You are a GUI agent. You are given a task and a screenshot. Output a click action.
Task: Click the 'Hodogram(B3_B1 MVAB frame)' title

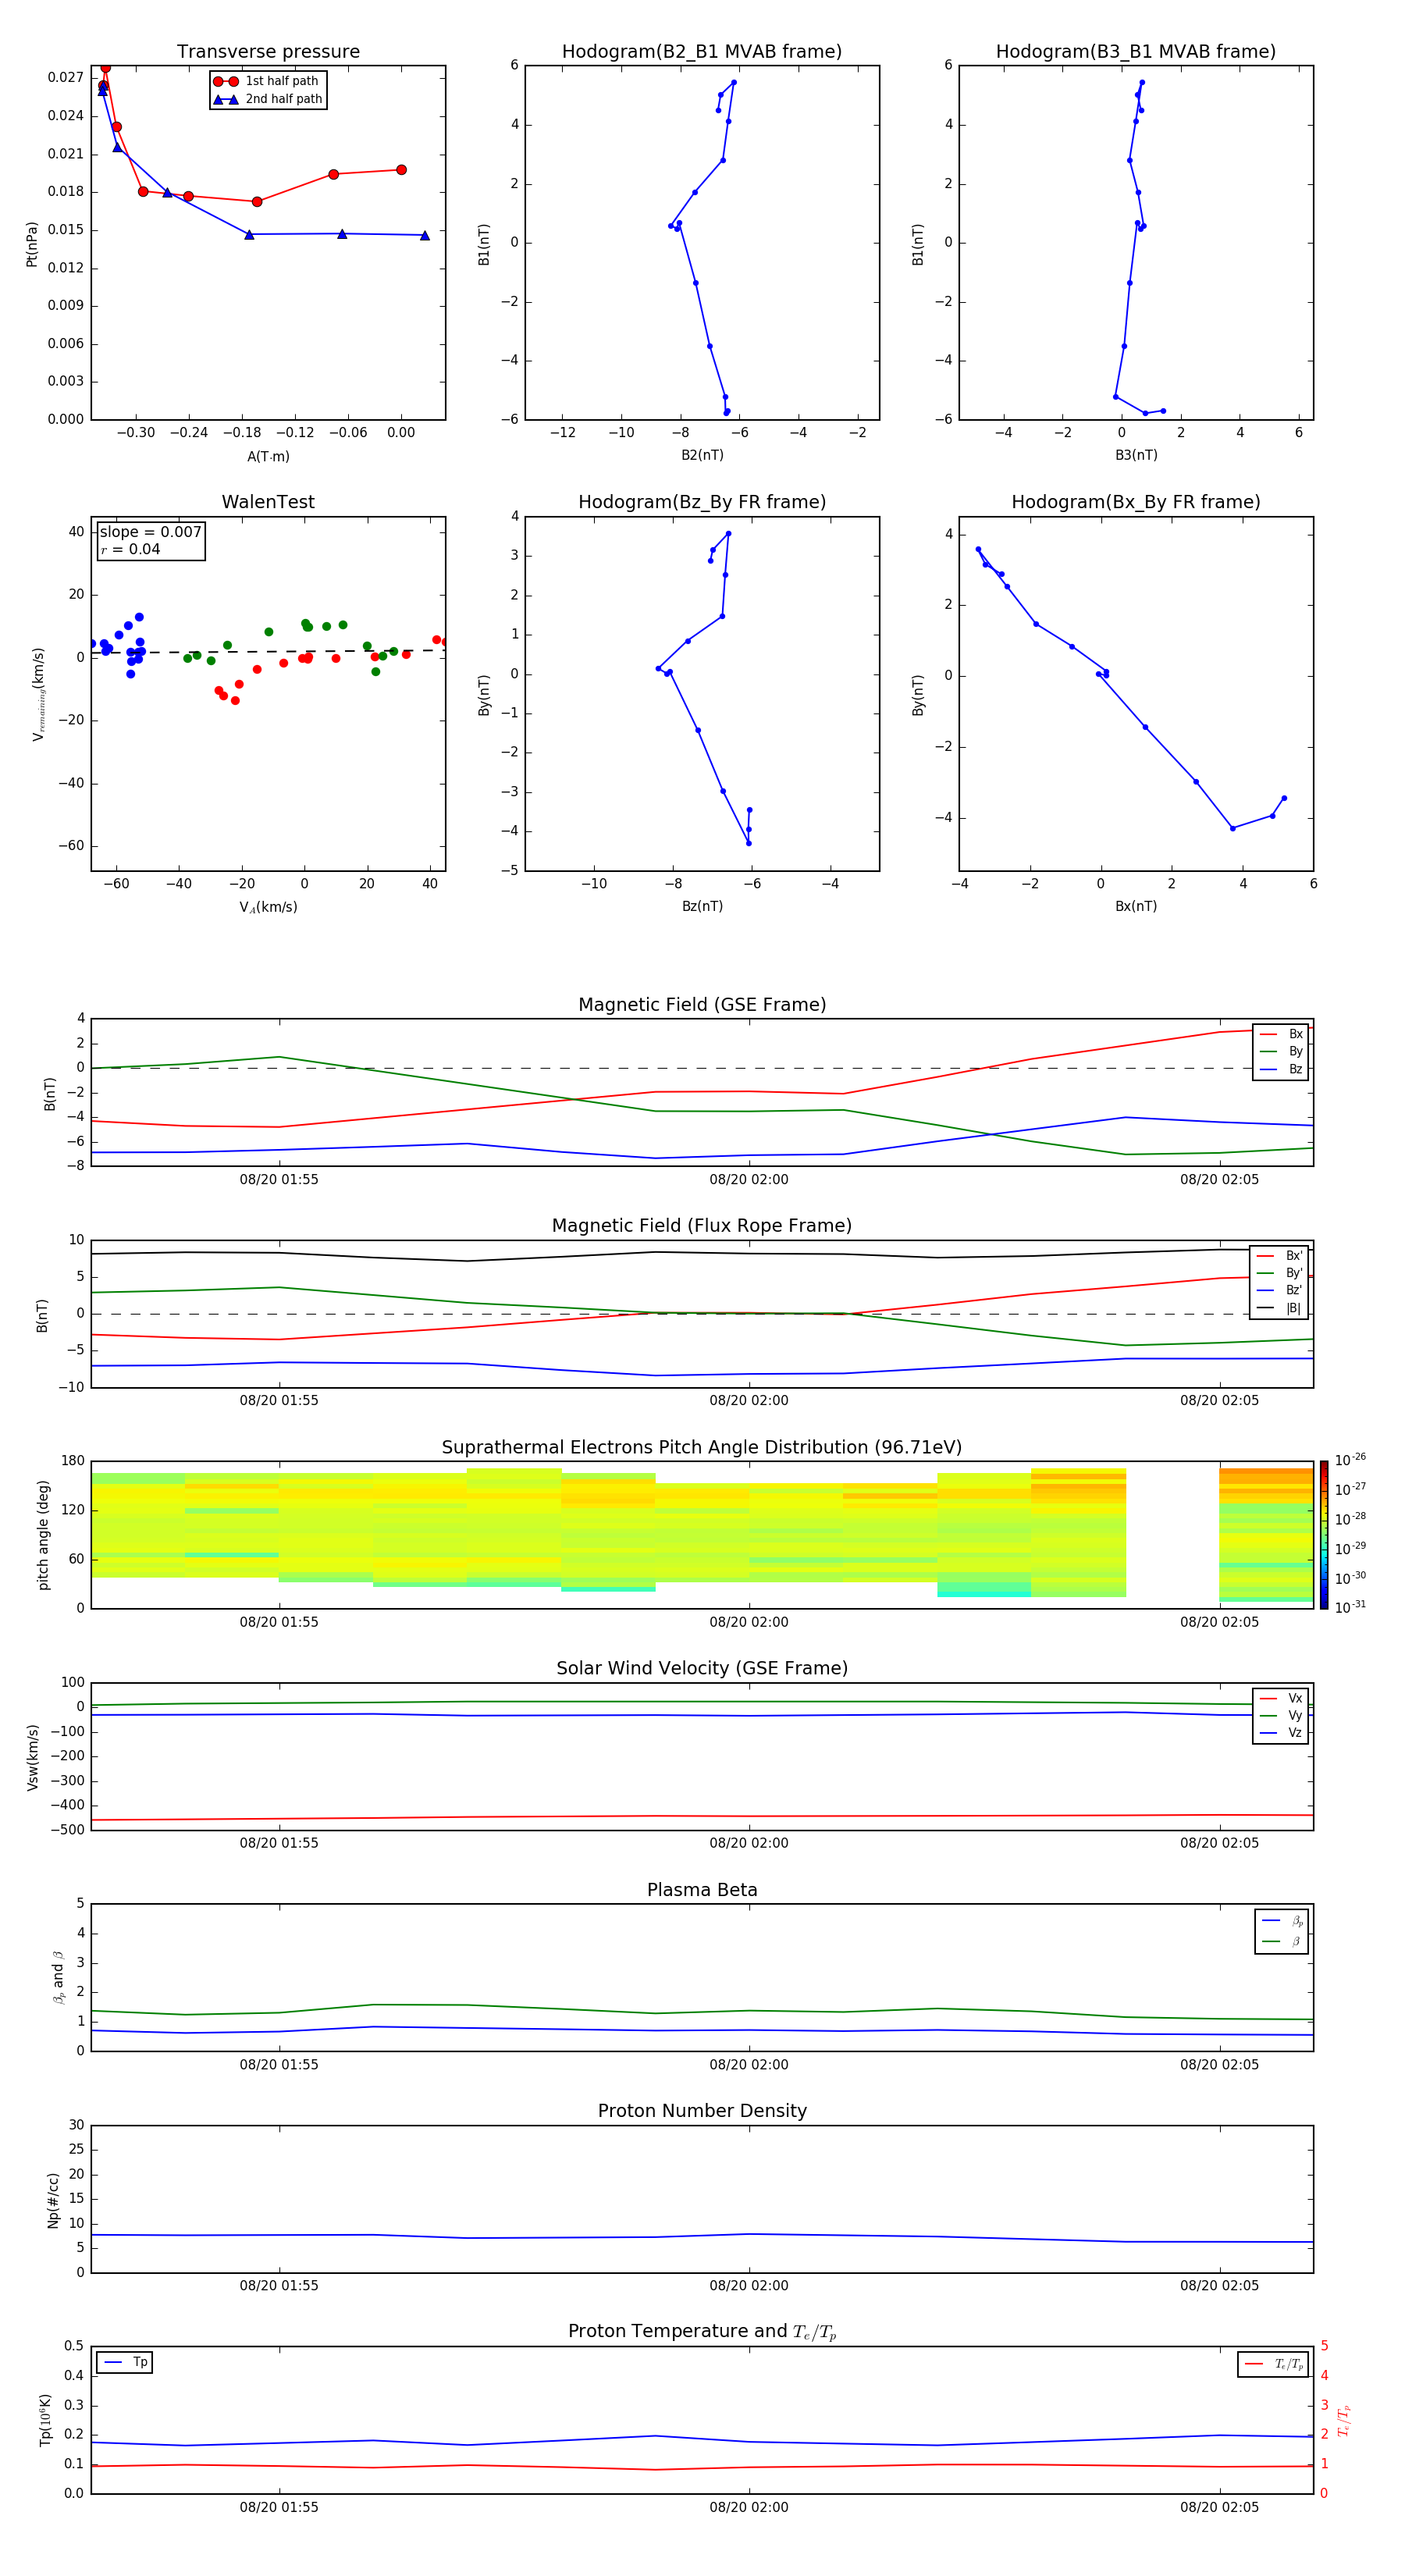1136,52
